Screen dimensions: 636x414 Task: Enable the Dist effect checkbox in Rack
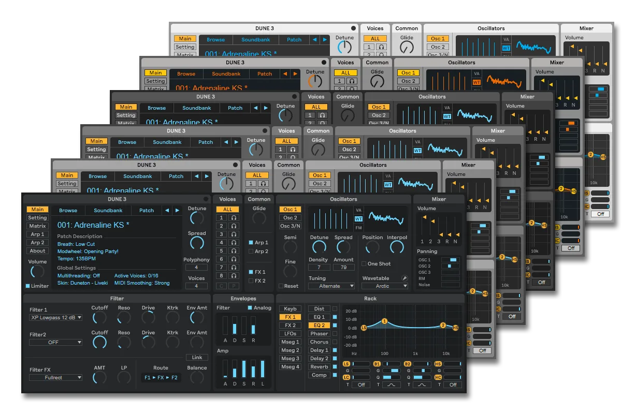[335, 309]
